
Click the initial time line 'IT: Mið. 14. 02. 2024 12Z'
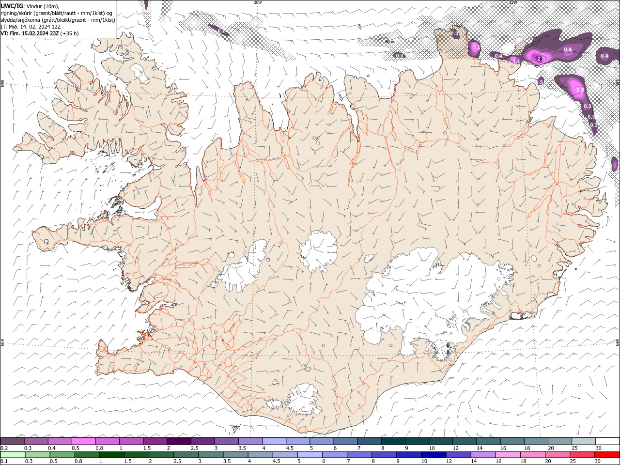pos(31,27)
